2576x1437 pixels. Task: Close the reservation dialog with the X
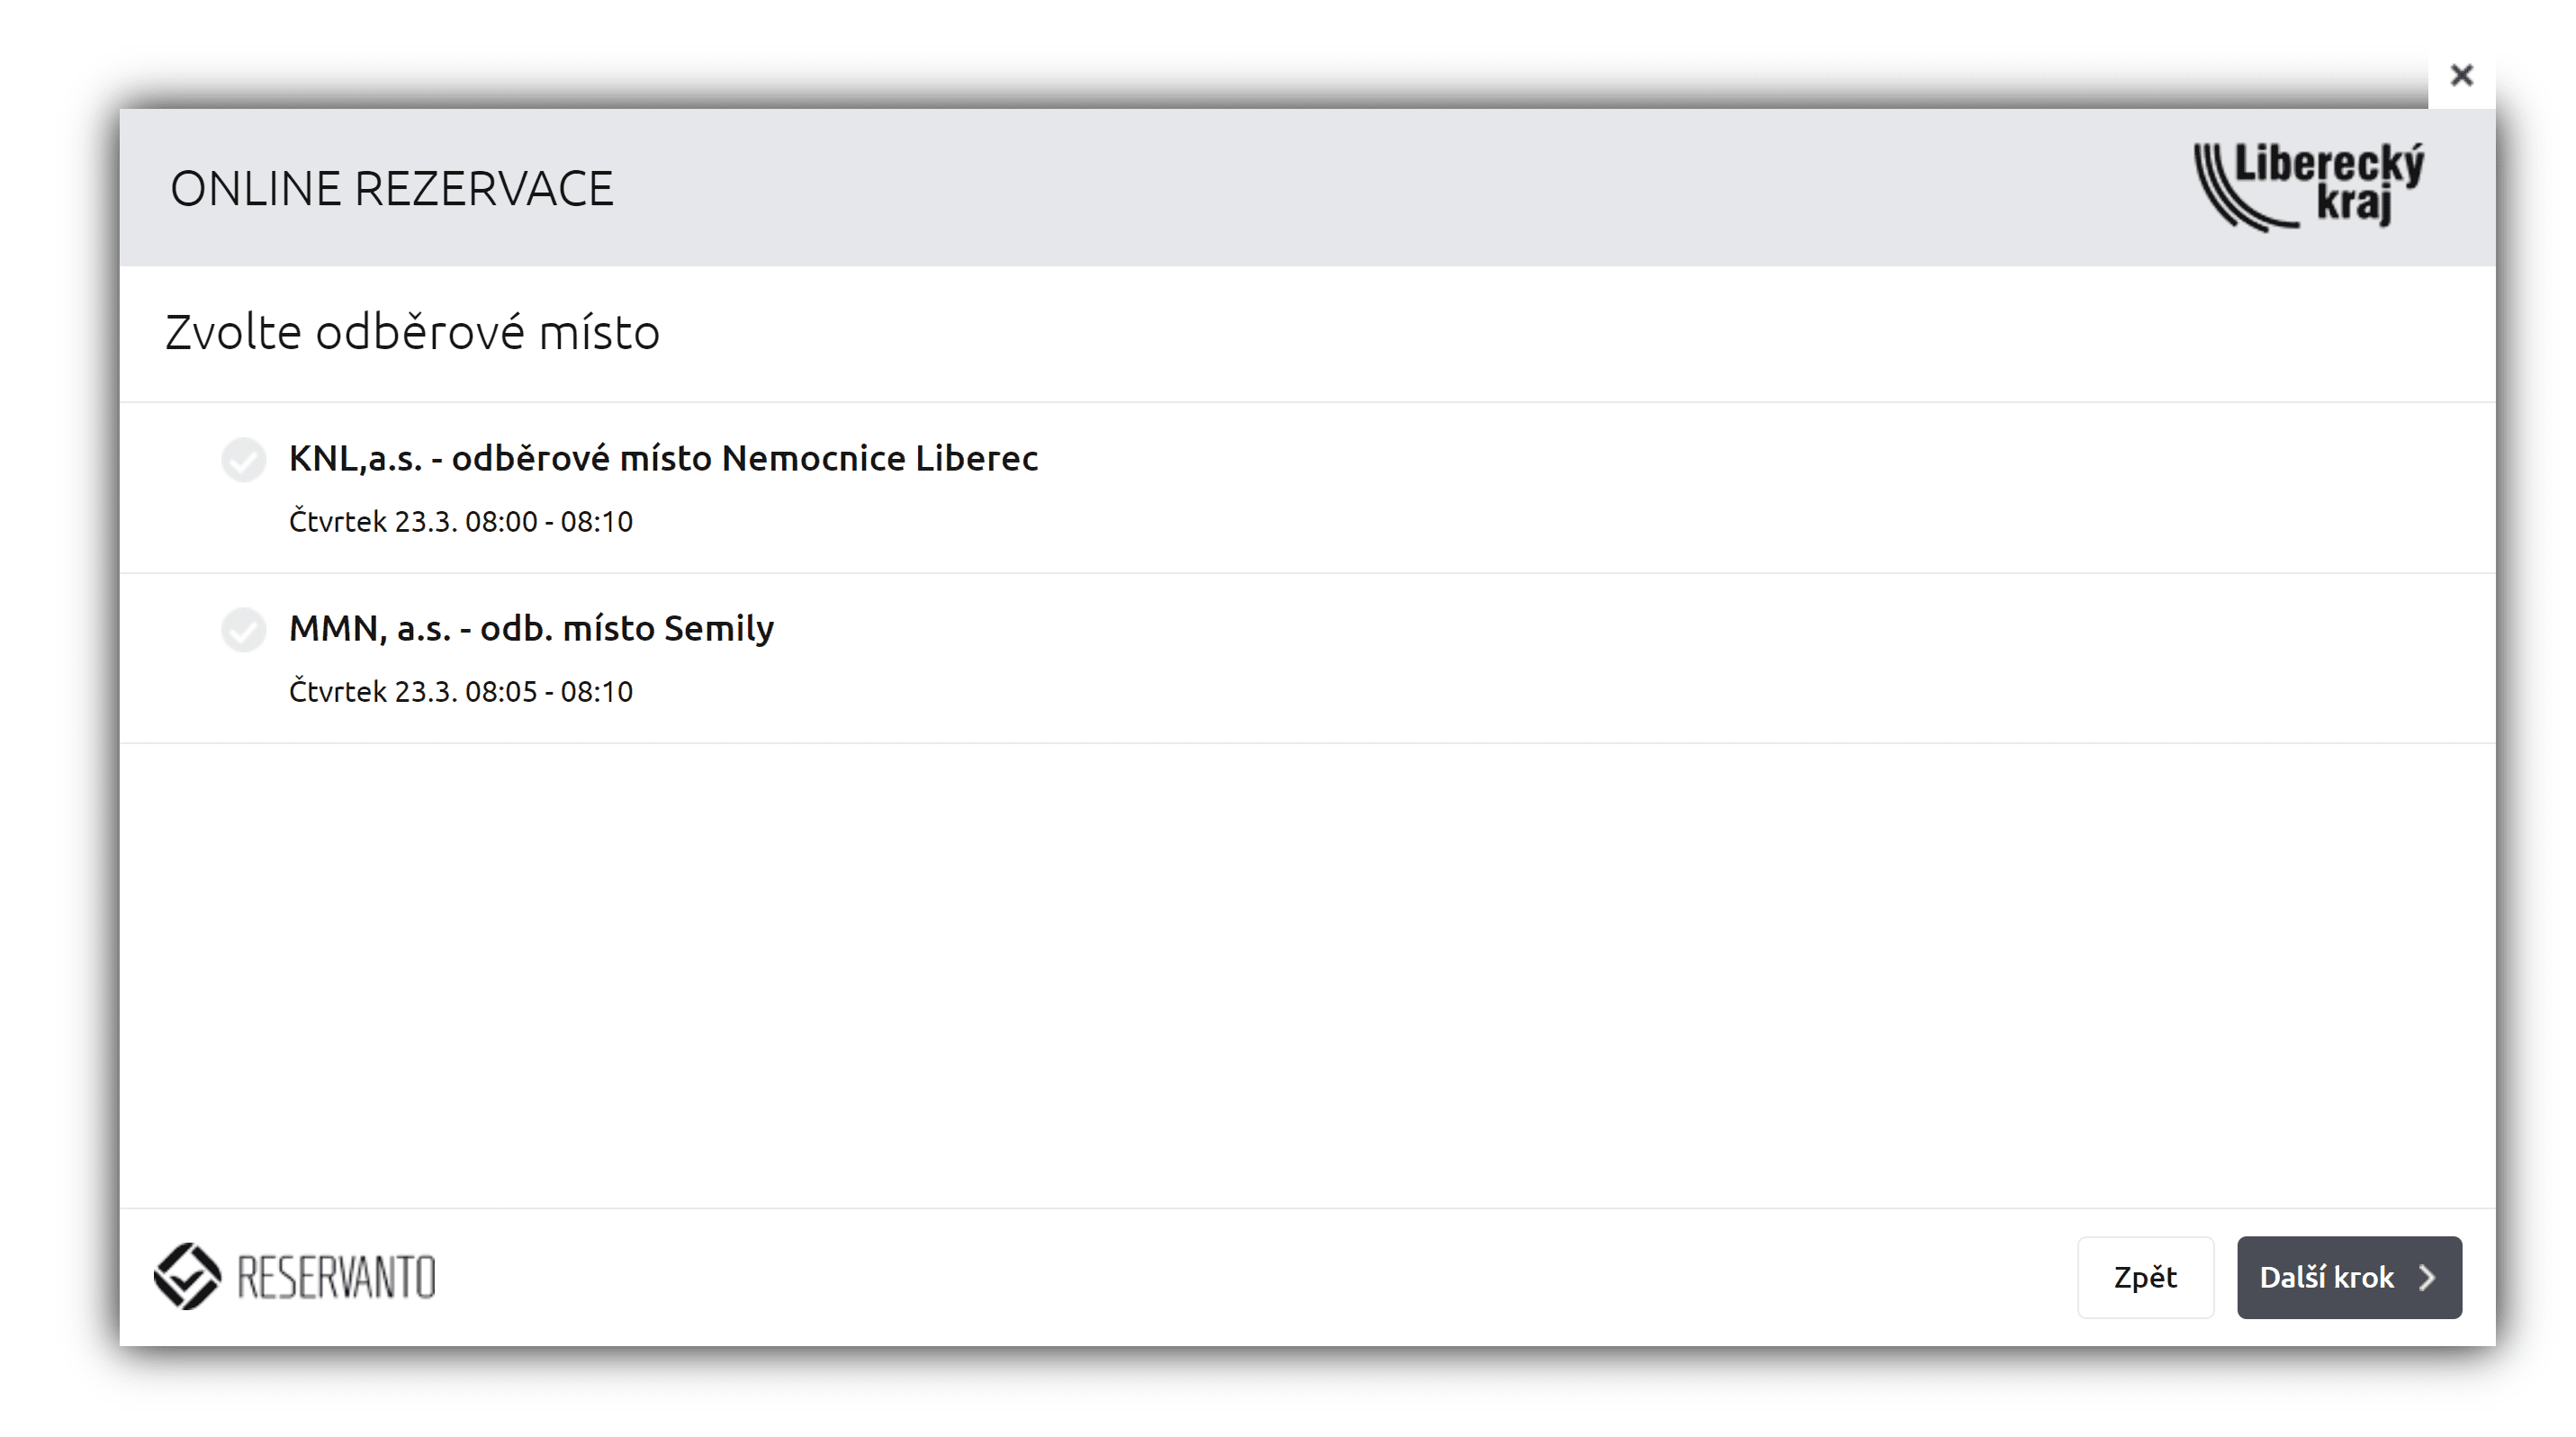[x=2461, y=76]
